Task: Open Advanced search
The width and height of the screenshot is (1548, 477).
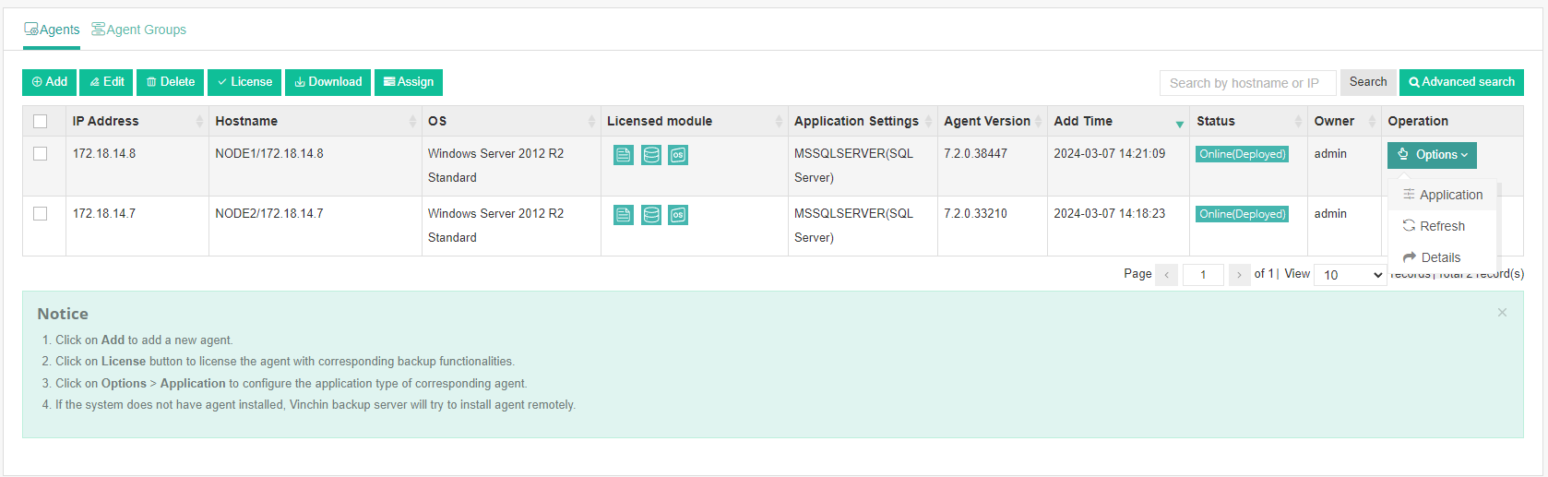Action: point(1461,82)
